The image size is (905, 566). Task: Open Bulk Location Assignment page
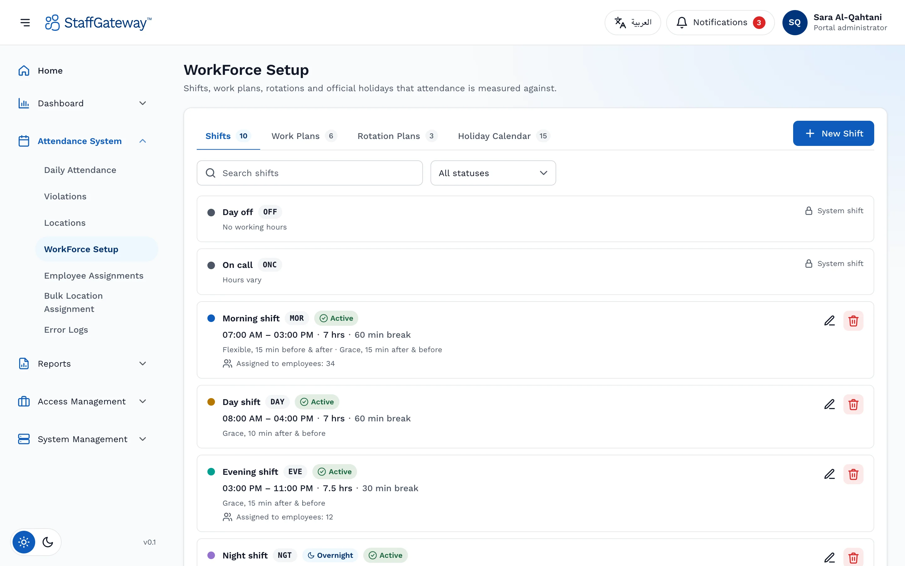[x=73, y=302]
